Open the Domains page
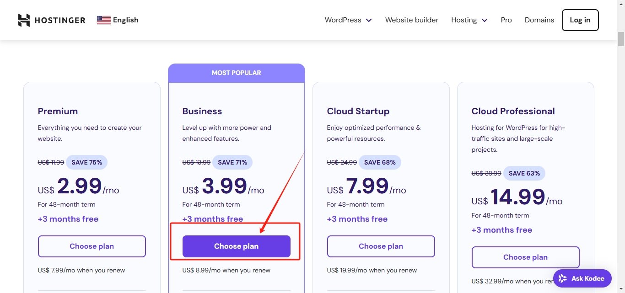Screen dimensions: 625x293 [539, 20]
